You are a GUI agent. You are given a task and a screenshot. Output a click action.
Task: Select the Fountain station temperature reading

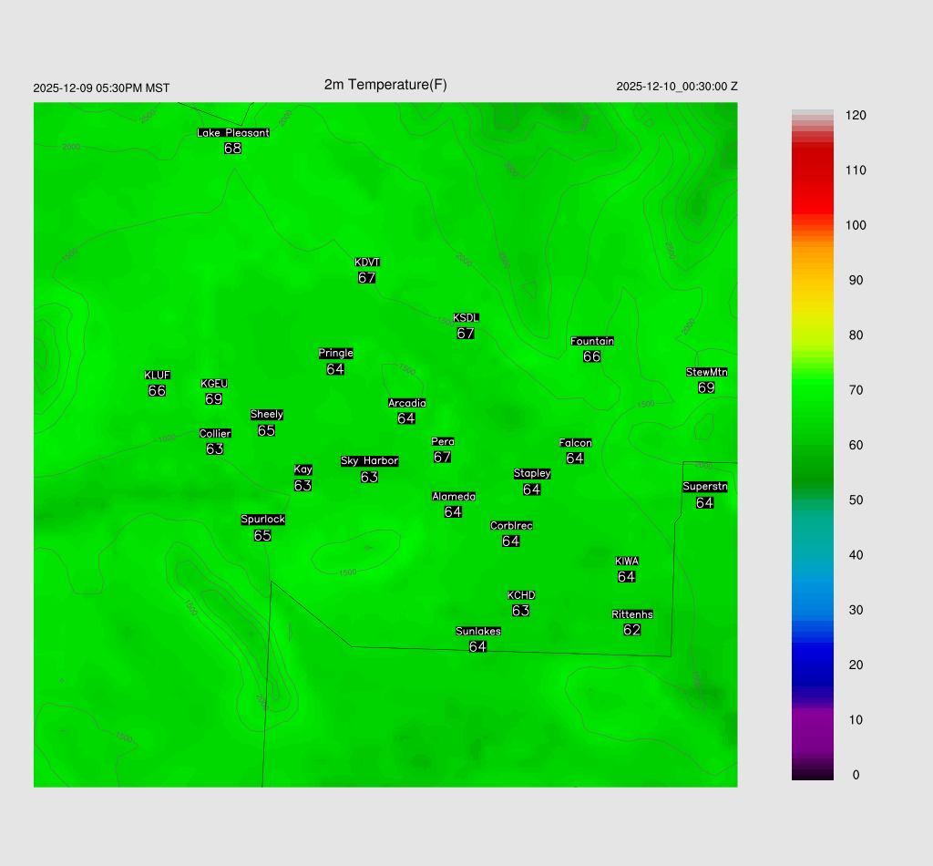pos(592,356)
